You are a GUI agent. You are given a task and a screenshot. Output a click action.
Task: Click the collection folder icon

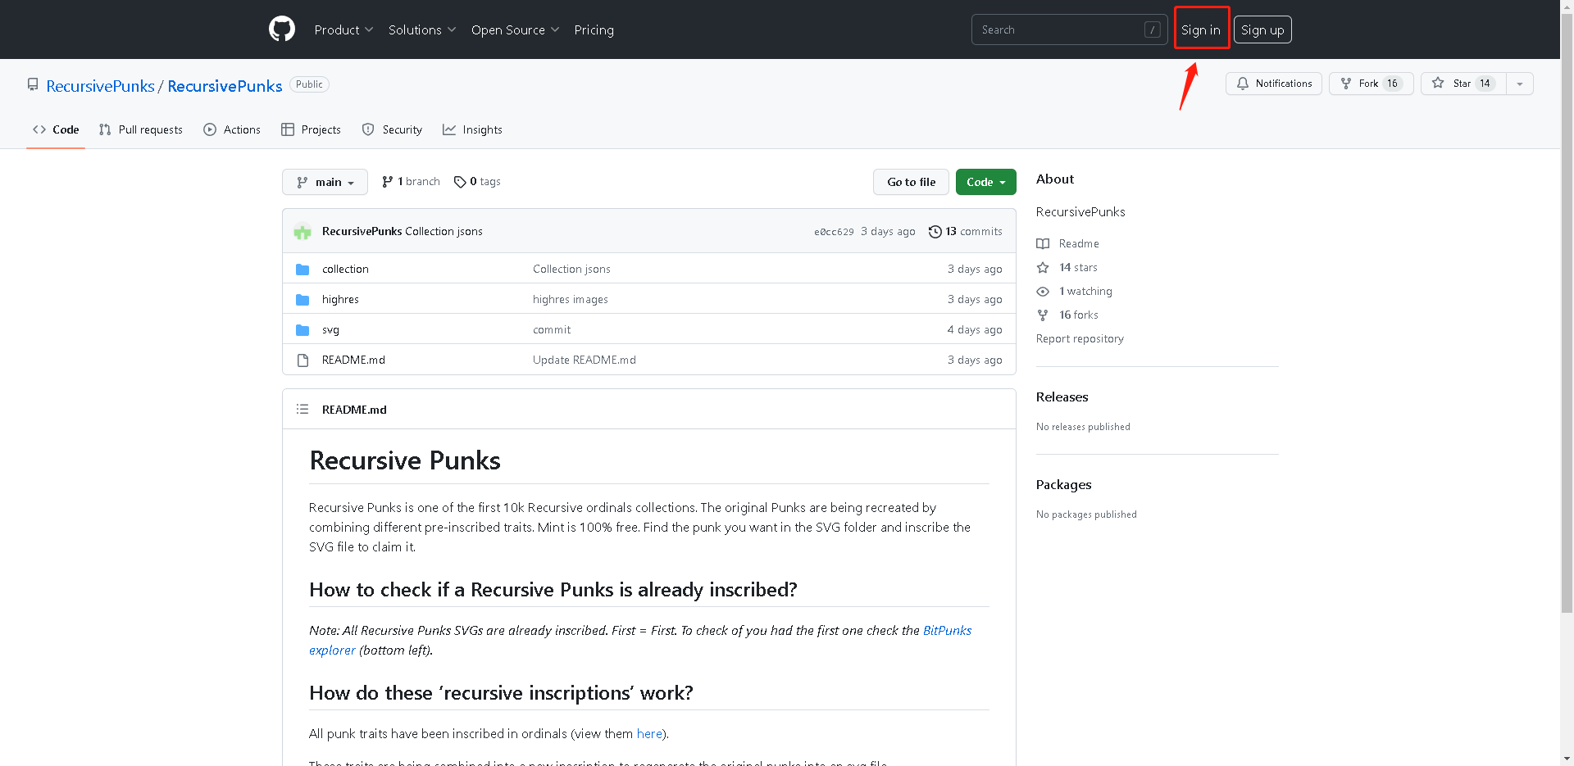[303, 269]
